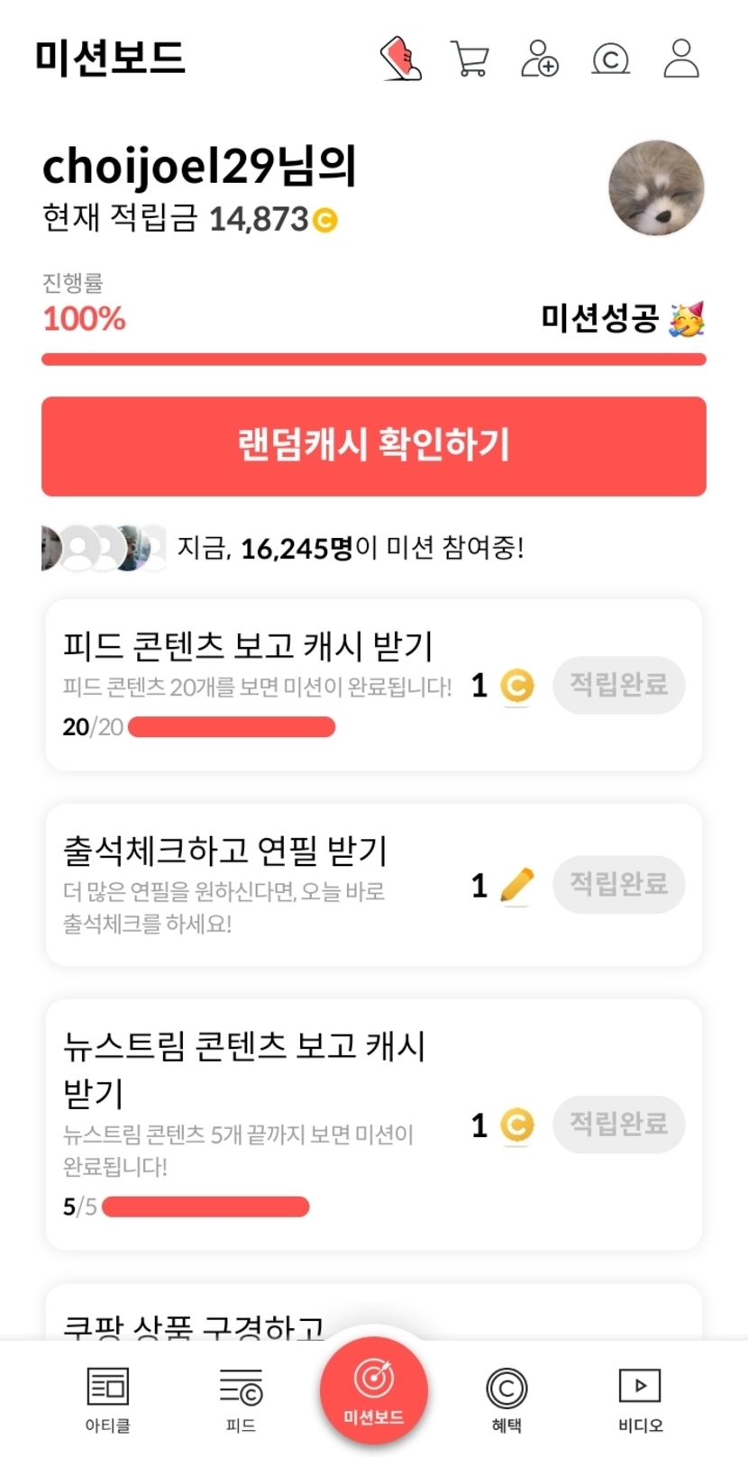
Task: Tap 적립완료 on the newstream mission
Action: tap(618, 1124)
